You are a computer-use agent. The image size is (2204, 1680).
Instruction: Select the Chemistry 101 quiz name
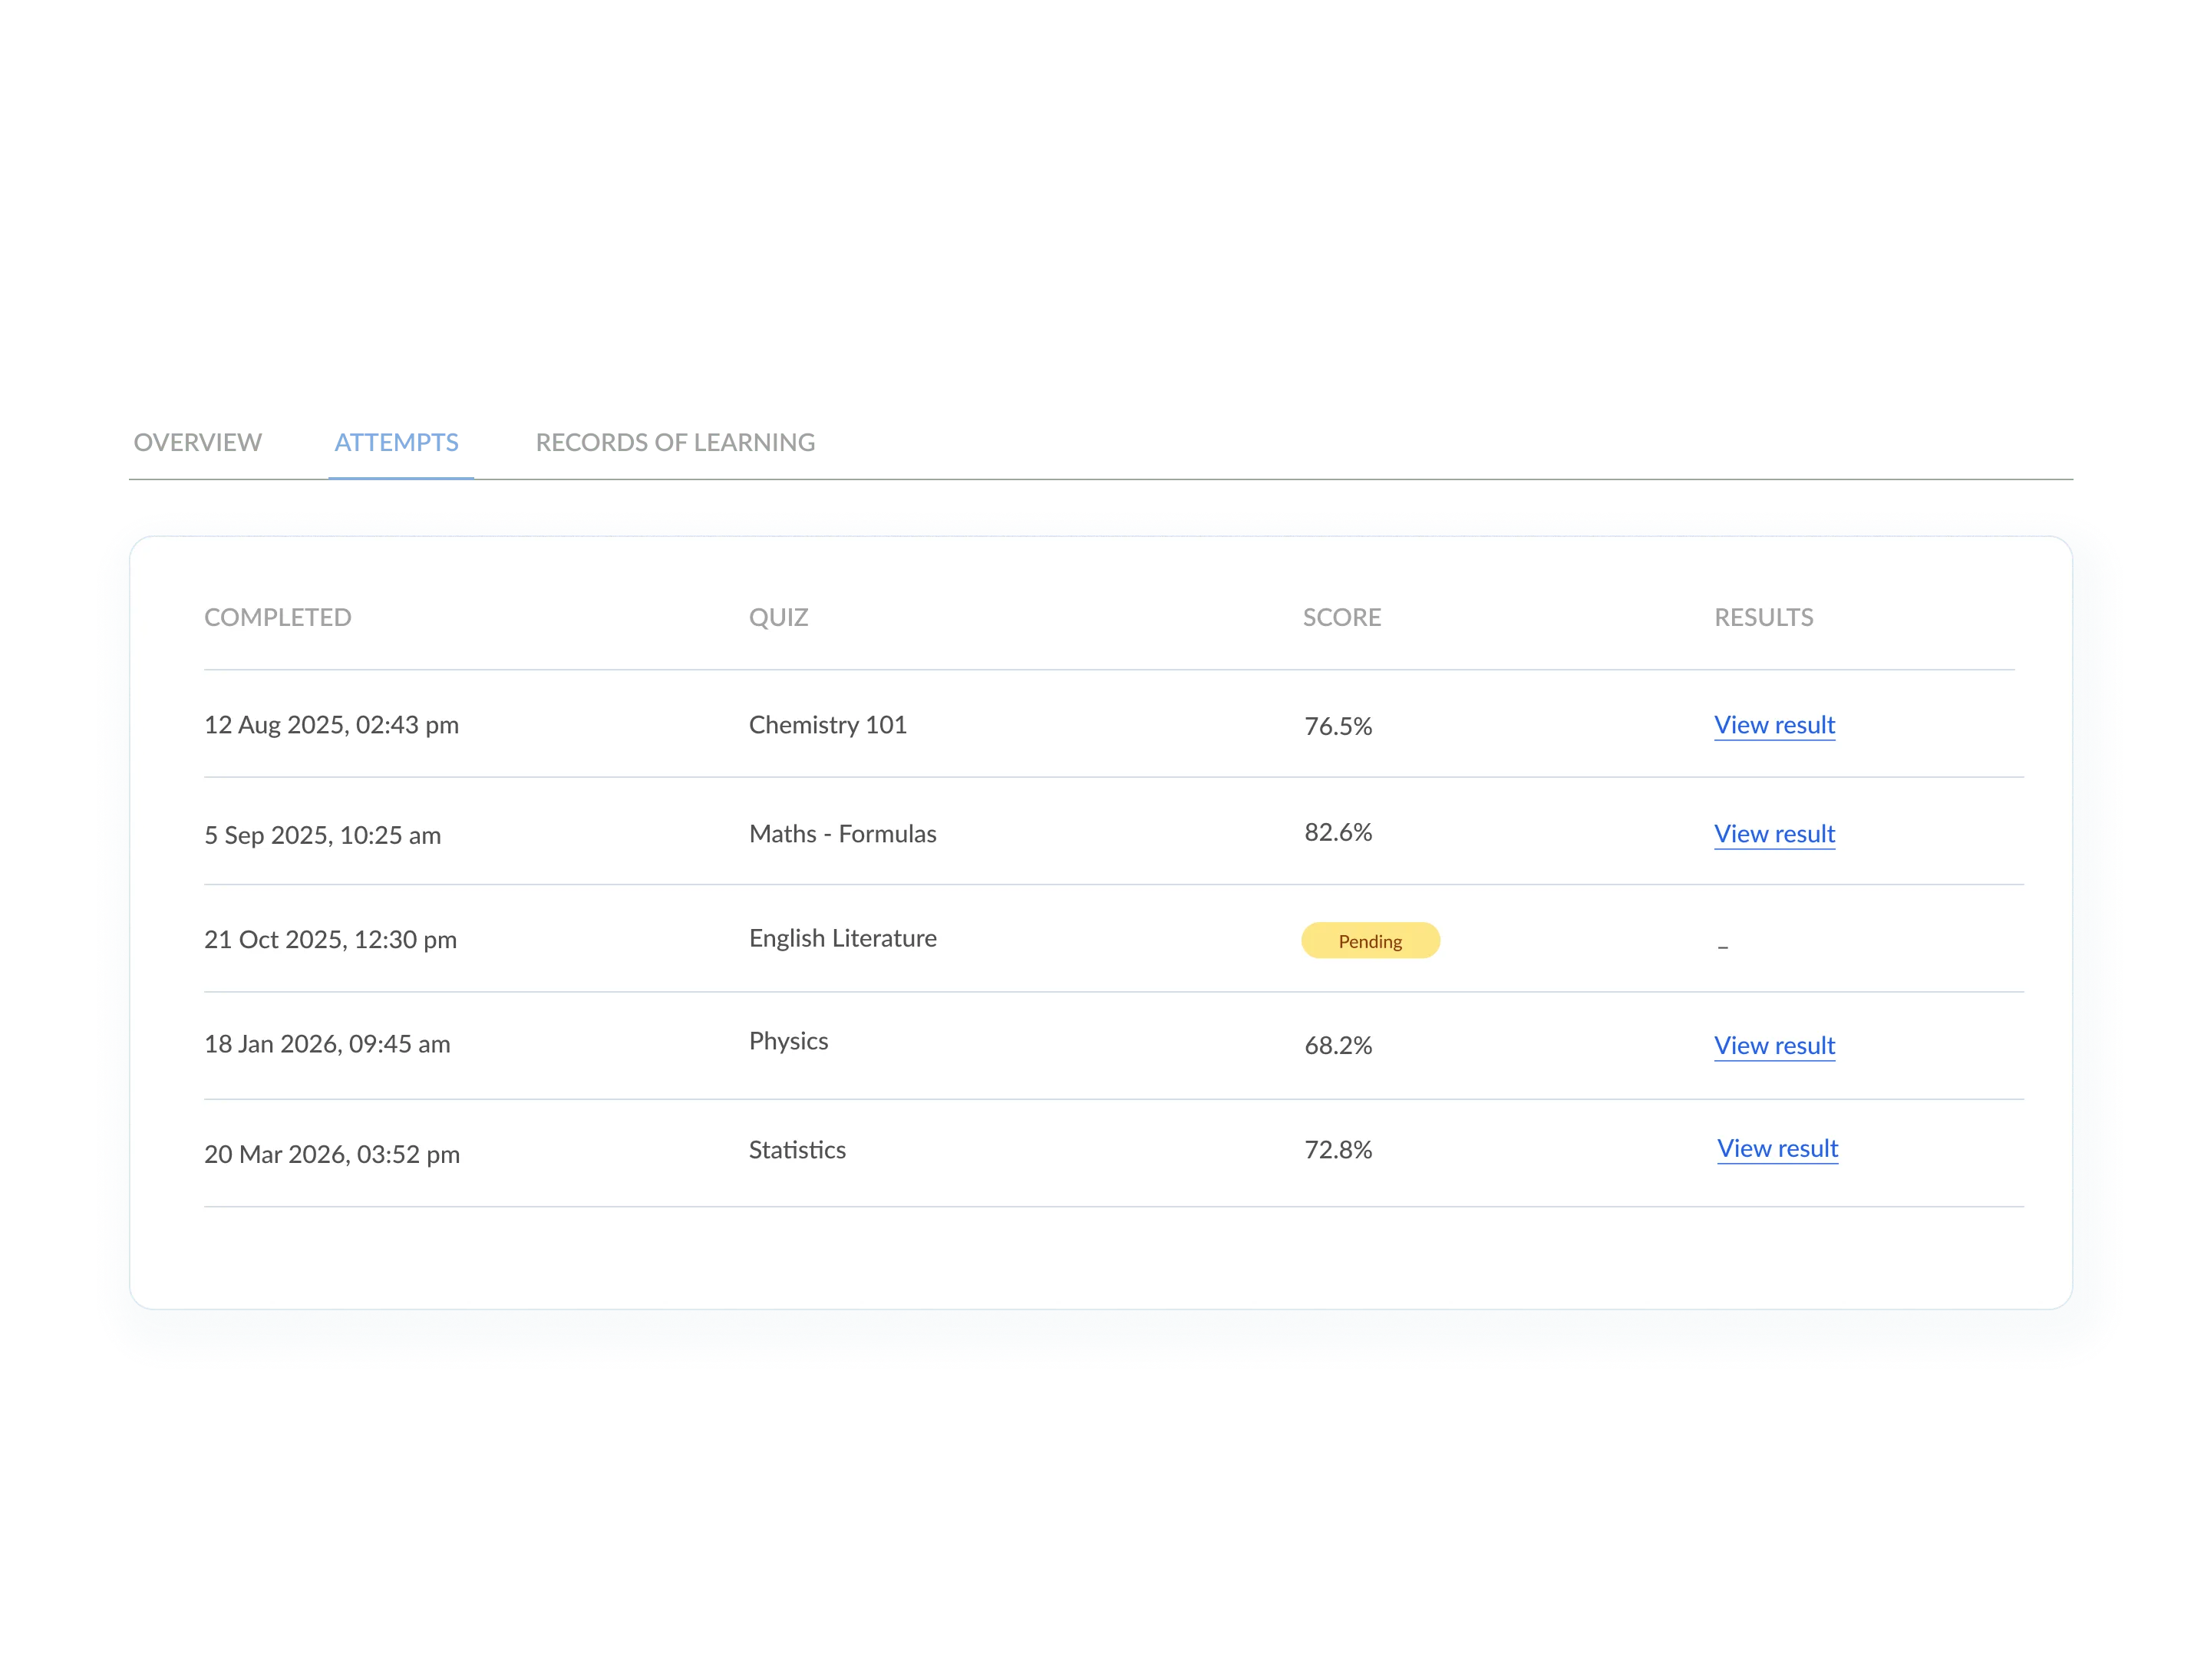[x=827, y=725]
